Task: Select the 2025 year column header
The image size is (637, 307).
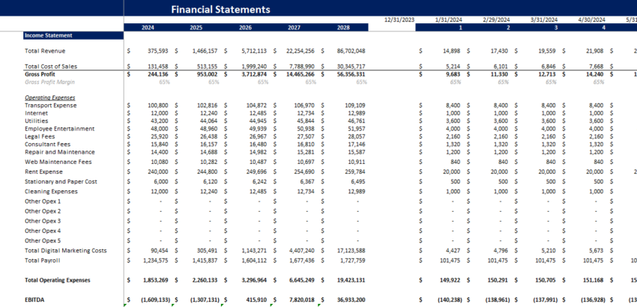Action: pos(196,28)
